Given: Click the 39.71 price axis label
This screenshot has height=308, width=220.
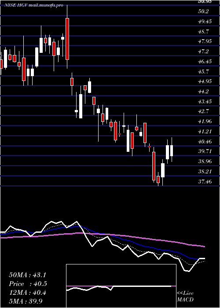Looking at the screenshot, I should (x=205, y=151).
